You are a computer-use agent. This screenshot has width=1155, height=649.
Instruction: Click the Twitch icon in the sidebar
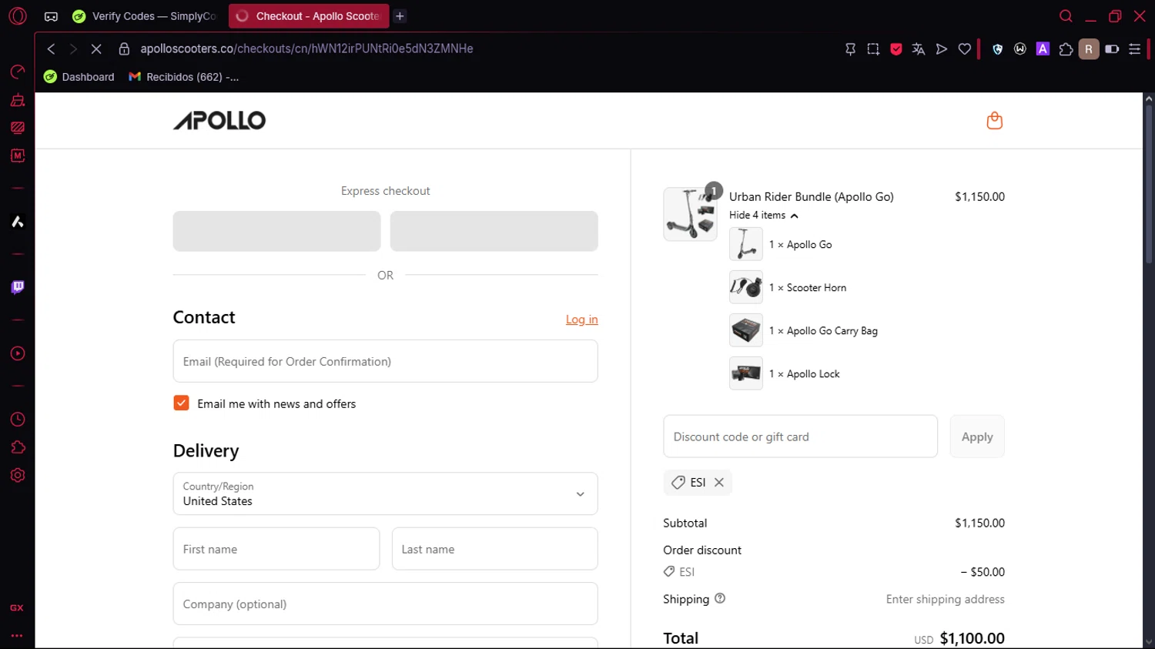(17, 287)
